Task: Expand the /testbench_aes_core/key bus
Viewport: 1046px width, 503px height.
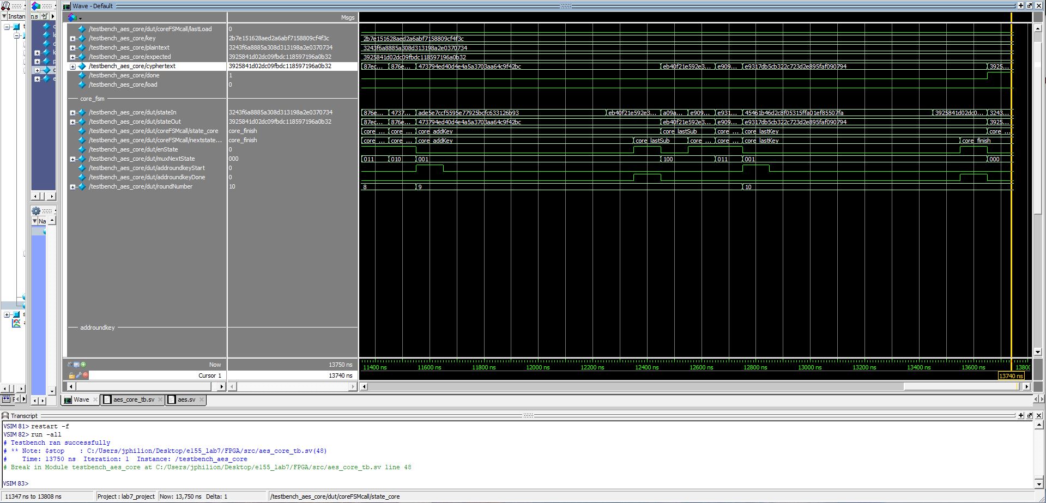Action: click(72, 39)
